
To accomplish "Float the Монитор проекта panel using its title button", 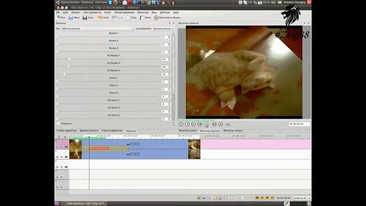I will click(305, 23).
